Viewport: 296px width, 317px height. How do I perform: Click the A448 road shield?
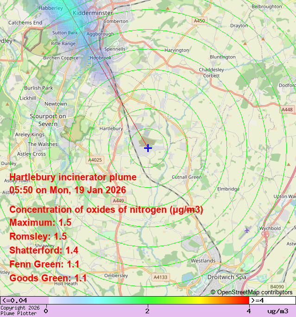(287, 110)
